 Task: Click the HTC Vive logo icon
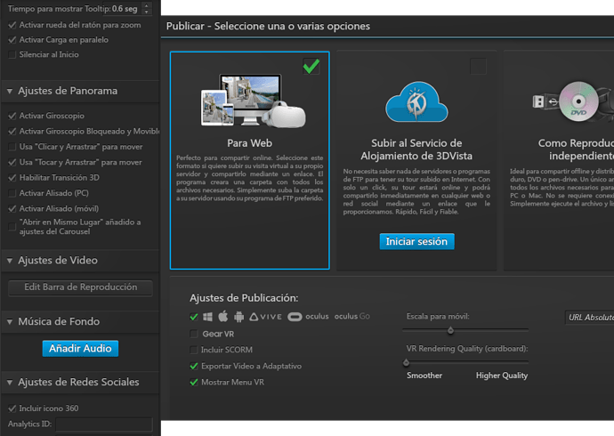(x=265, y=317)
